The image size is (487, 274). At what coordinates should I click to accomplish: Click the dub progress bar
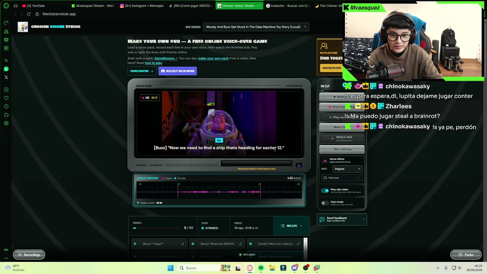click(157, 228)
